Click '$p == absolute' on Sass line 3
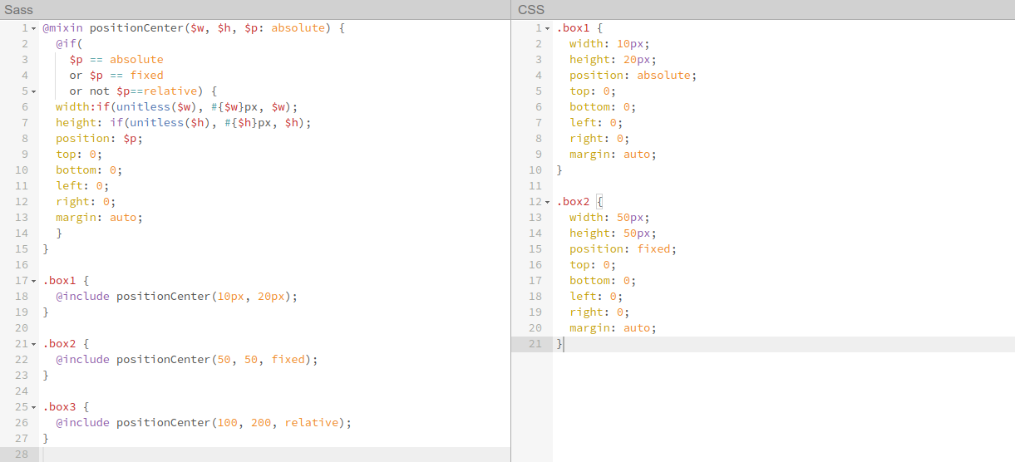Image resolution: width=1015 pixels, height=462 pixels. (116, 59)
